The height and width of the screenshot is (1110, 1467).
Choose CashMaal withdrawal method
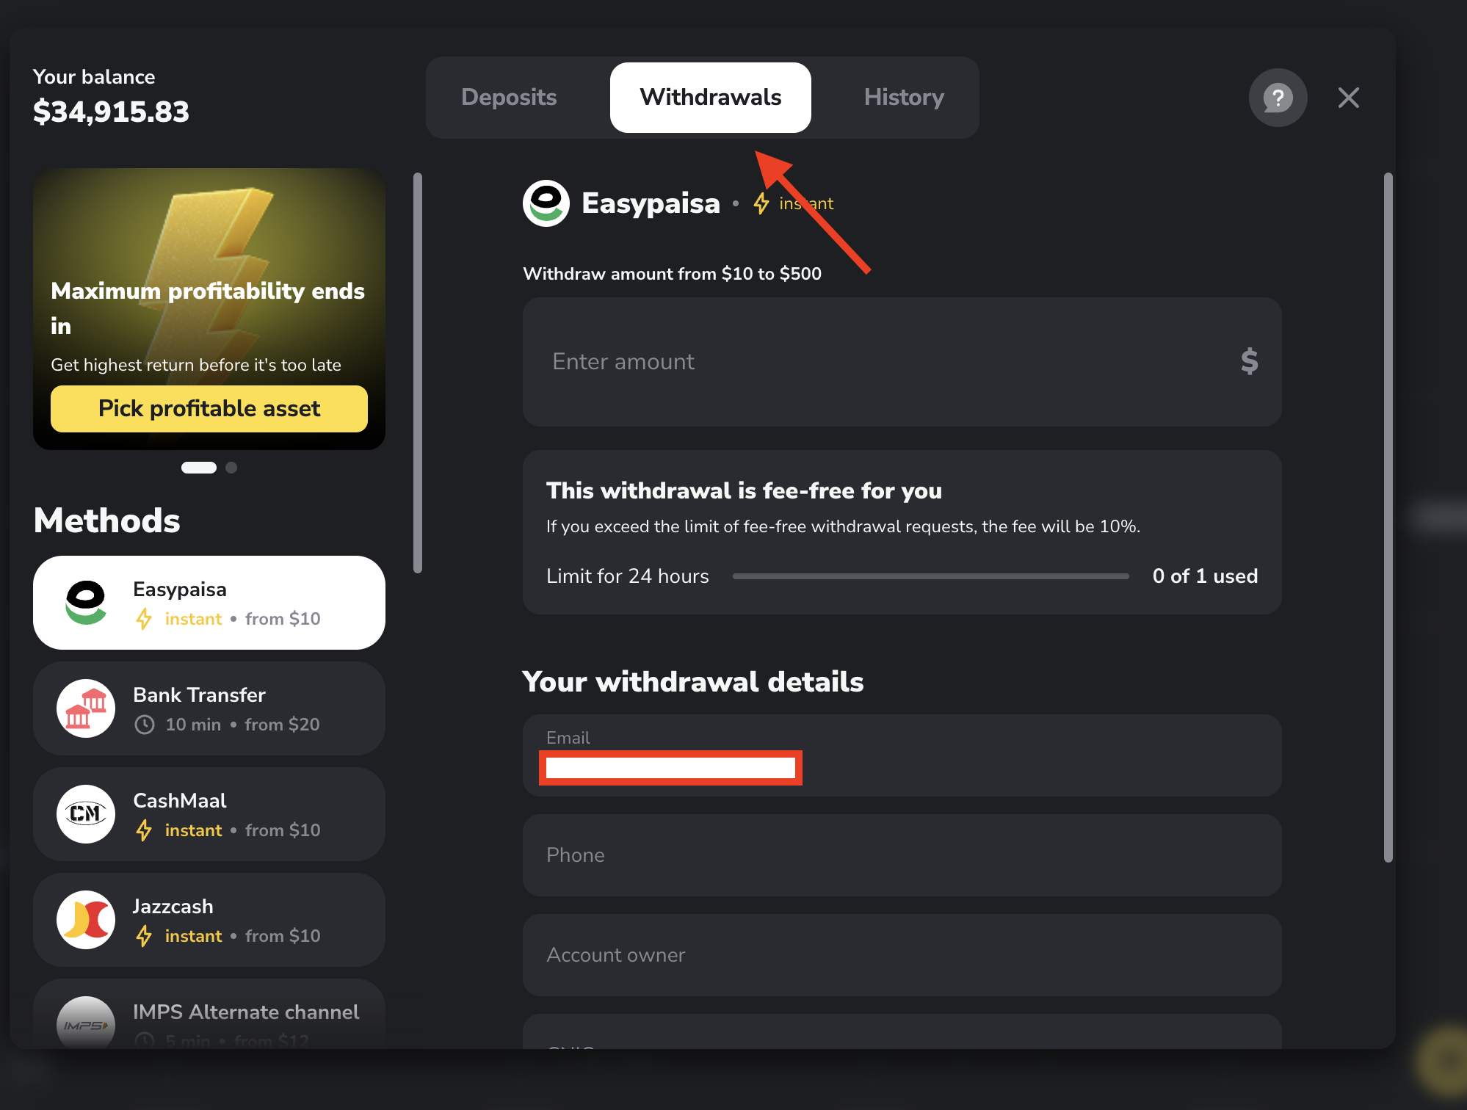click(209, 814)
